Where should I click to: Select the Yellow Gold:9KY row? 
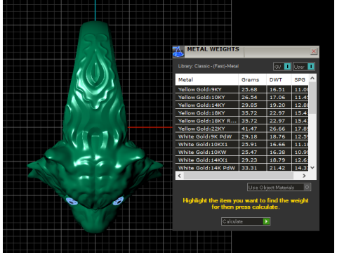242,89
